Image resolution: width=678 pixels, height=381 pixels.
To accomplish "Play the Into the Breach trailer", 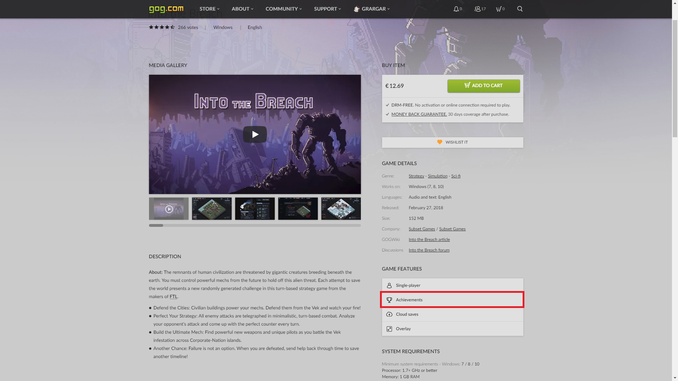I will pos(255,134).
